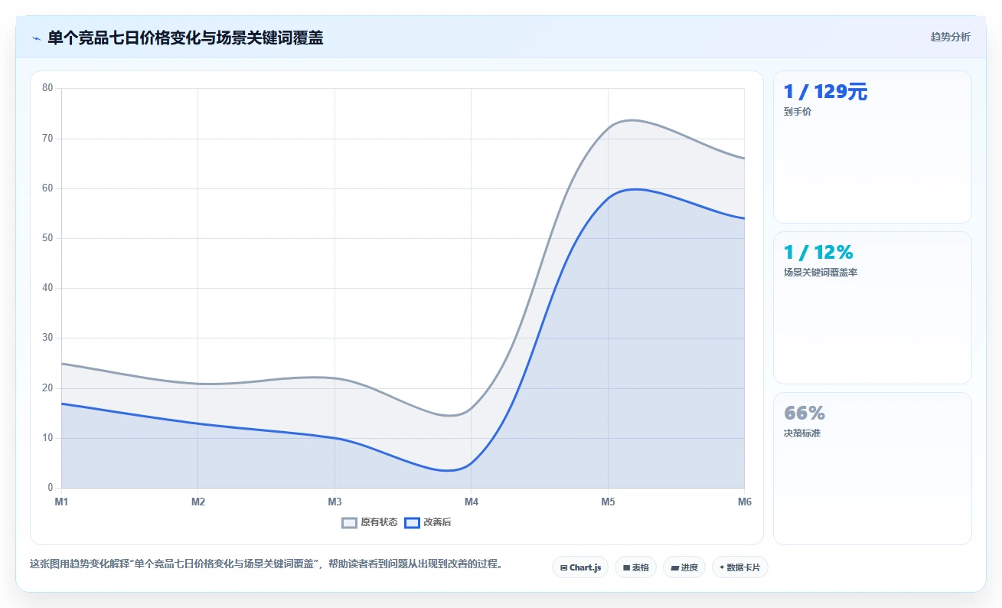
Task: Click the 50 y-axis value
Action: [47, 238]
